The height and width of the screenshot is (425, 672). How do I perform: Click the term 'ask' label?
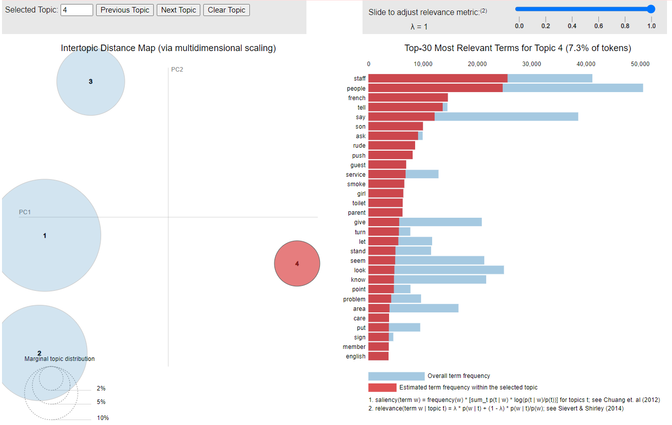[361, 136]
